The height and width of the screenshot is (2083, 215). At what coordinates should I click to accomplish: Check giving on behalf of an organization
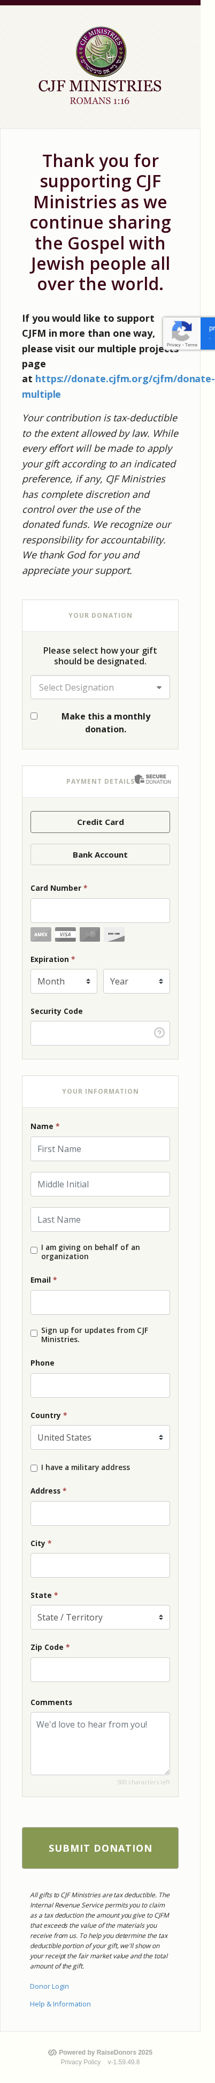pyautogui.click(x=34, y=1250)
